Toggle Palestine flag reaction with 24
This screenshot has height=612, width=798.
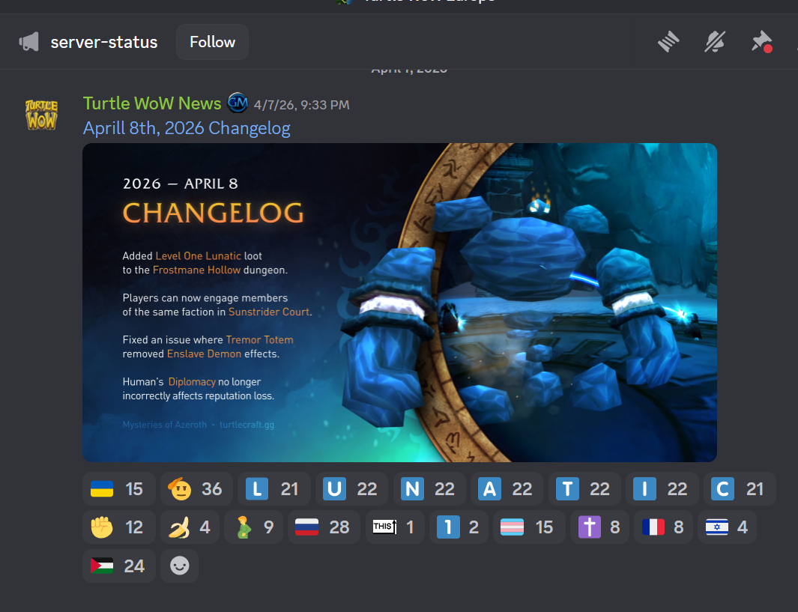click(118, 566)
